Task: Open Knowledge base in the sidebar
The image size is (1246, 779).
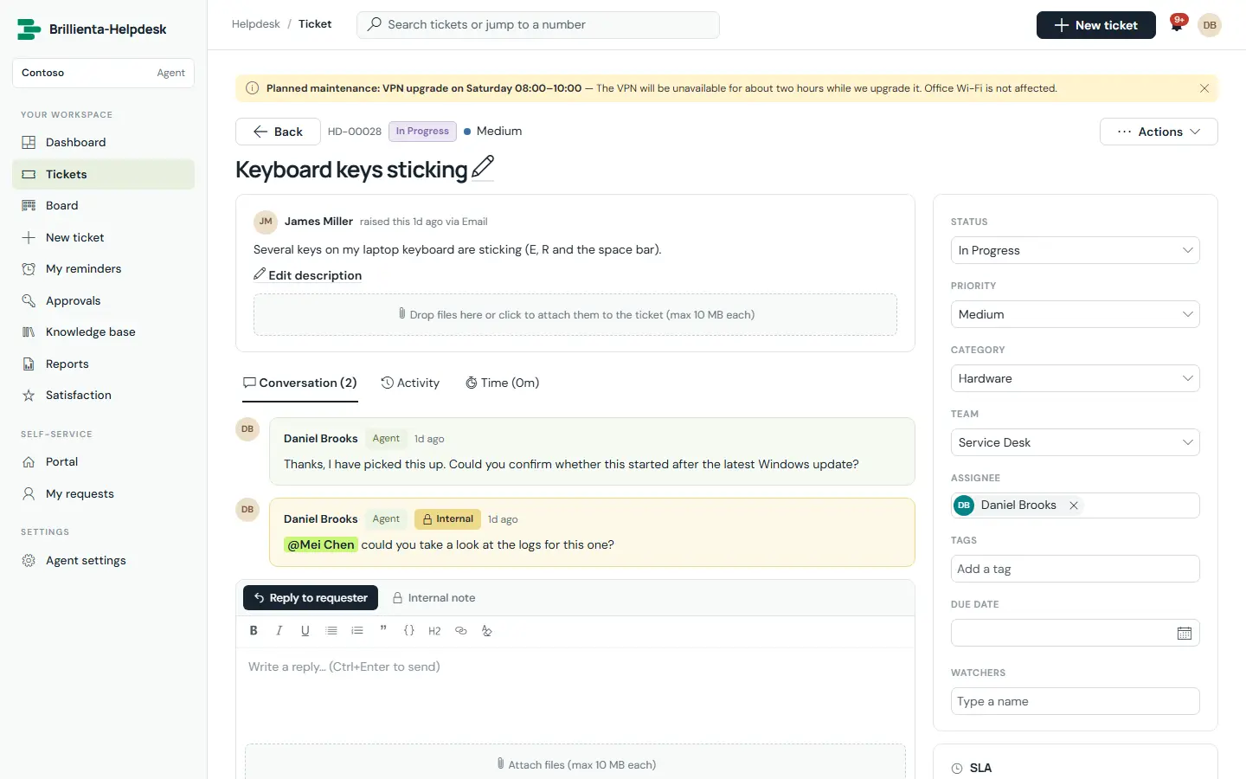Action: pos(103,332)
